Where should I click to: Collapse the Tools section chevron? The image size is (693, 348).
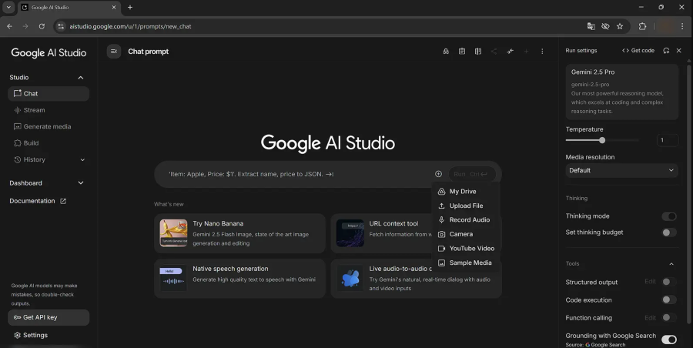tap(671, 264)
